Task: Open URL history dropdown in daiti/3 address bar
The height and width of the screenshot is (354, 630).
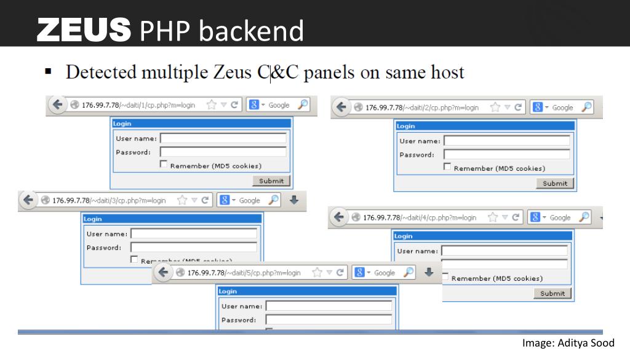Action: (194, 200)
